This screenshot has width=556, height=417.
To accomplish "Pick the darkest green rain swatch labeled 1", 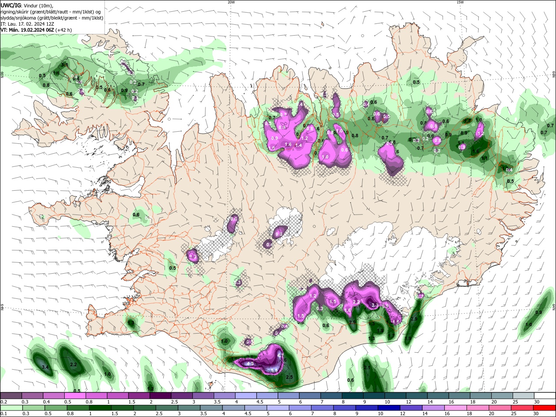I will (x=101, y=408).
